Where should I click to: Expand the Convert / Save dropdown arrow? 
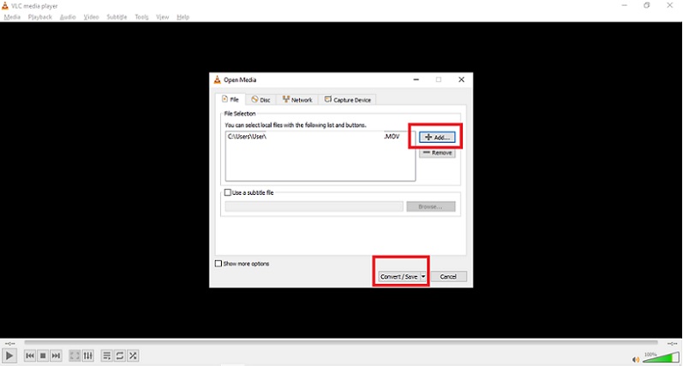click(x=423, y=277)
